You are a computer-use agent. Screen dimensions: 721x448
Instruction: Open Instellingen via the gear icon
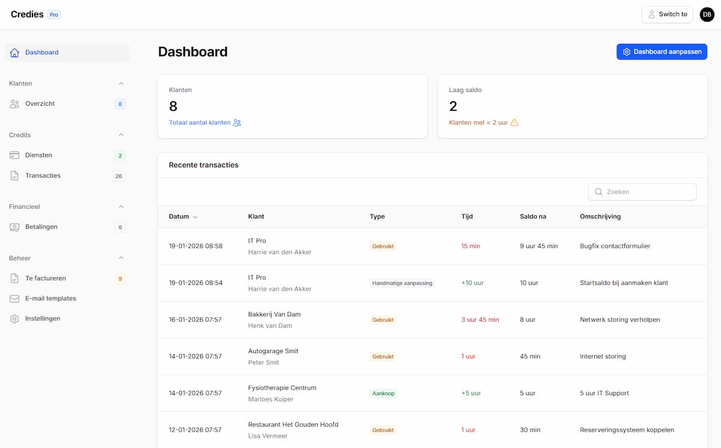14,318
